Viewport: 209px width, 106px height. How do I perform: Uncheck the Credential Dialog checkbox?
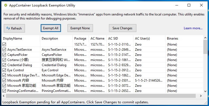click(4, 65)
